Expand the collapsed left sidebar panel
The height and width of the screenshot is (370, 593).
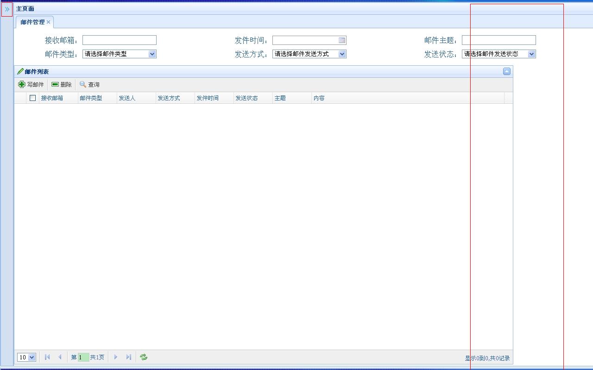pyautogui.click(x=7, y=9)
